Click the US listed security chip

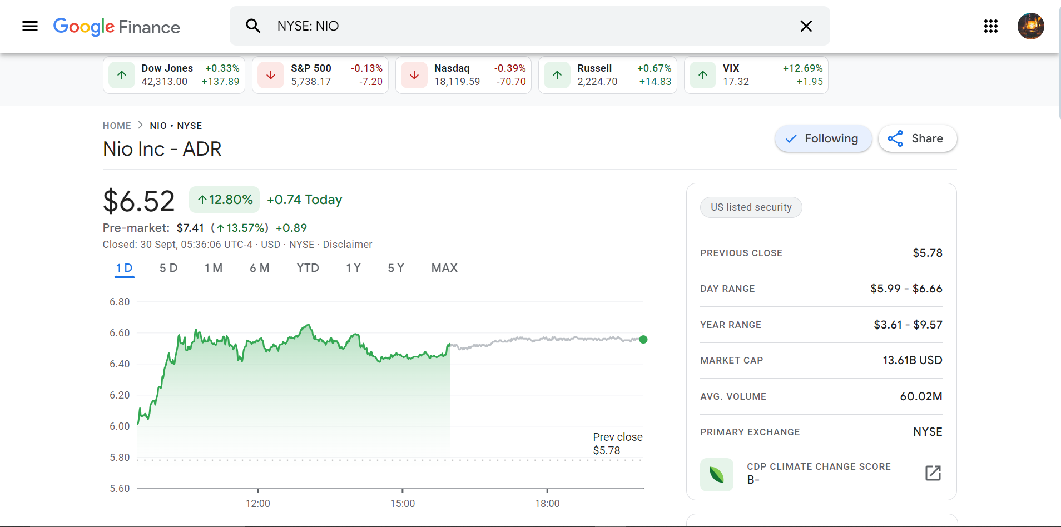pos(751,207)
